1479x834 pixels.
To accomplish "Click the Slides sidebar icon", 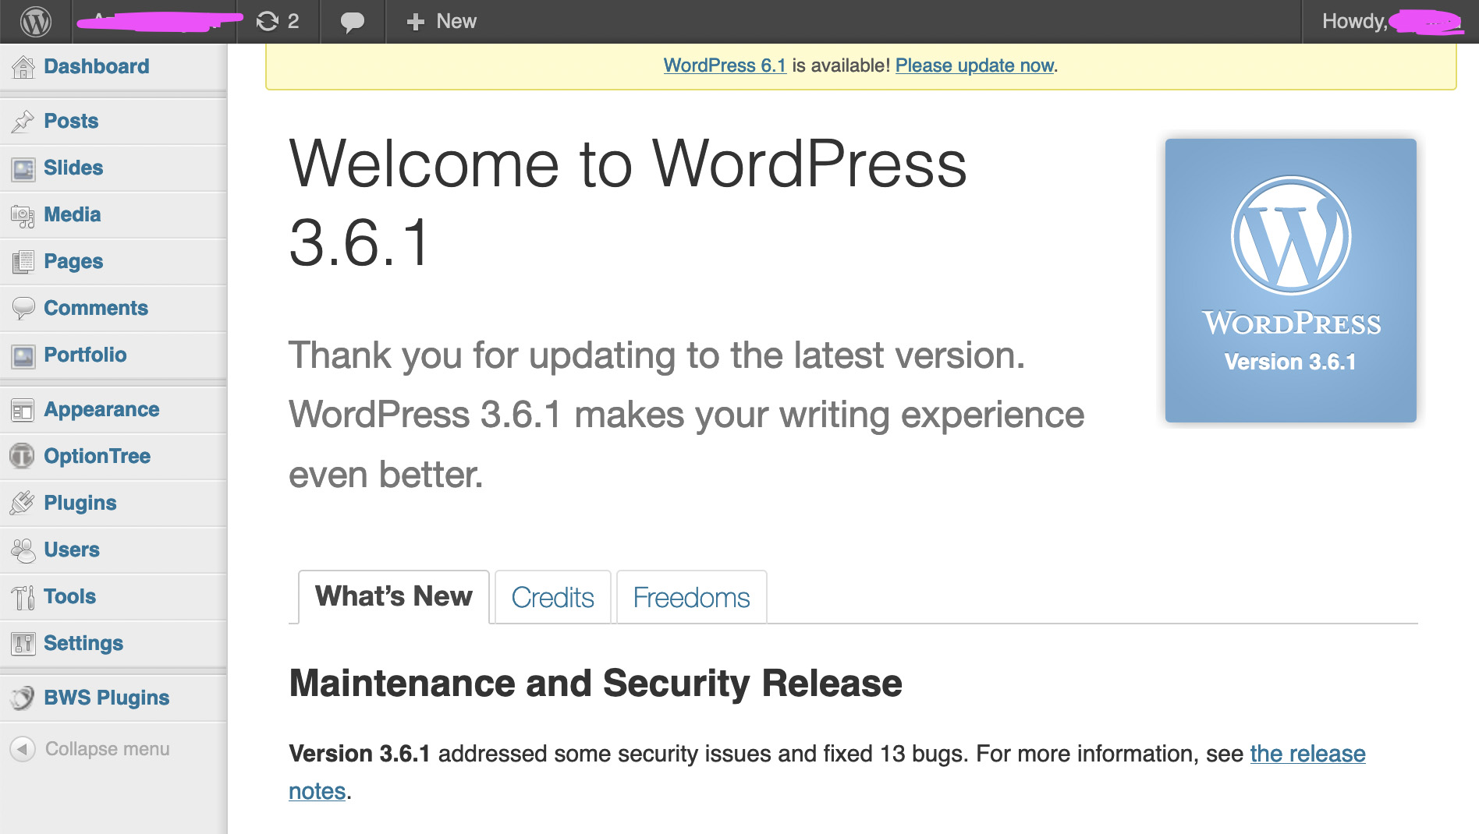I will [23, 168].
